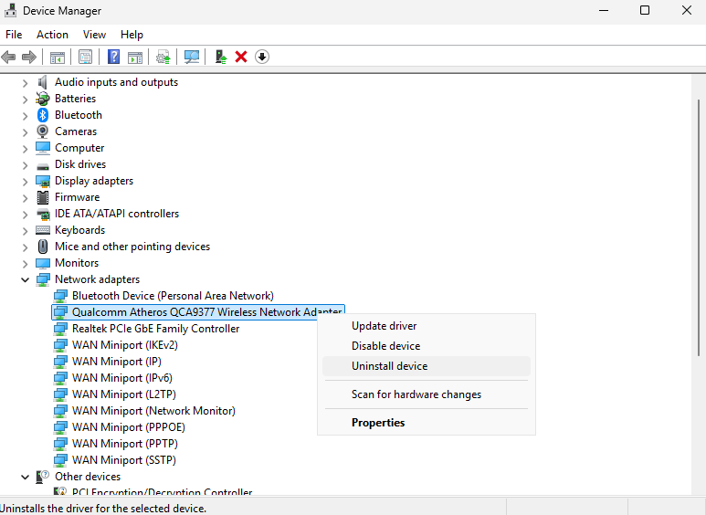Click the blue Help question mark icon

point(113,57)
